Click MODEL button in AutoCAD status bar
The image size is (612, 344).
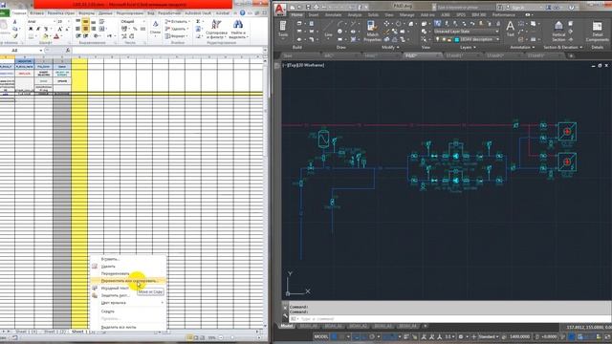point(321,336)
